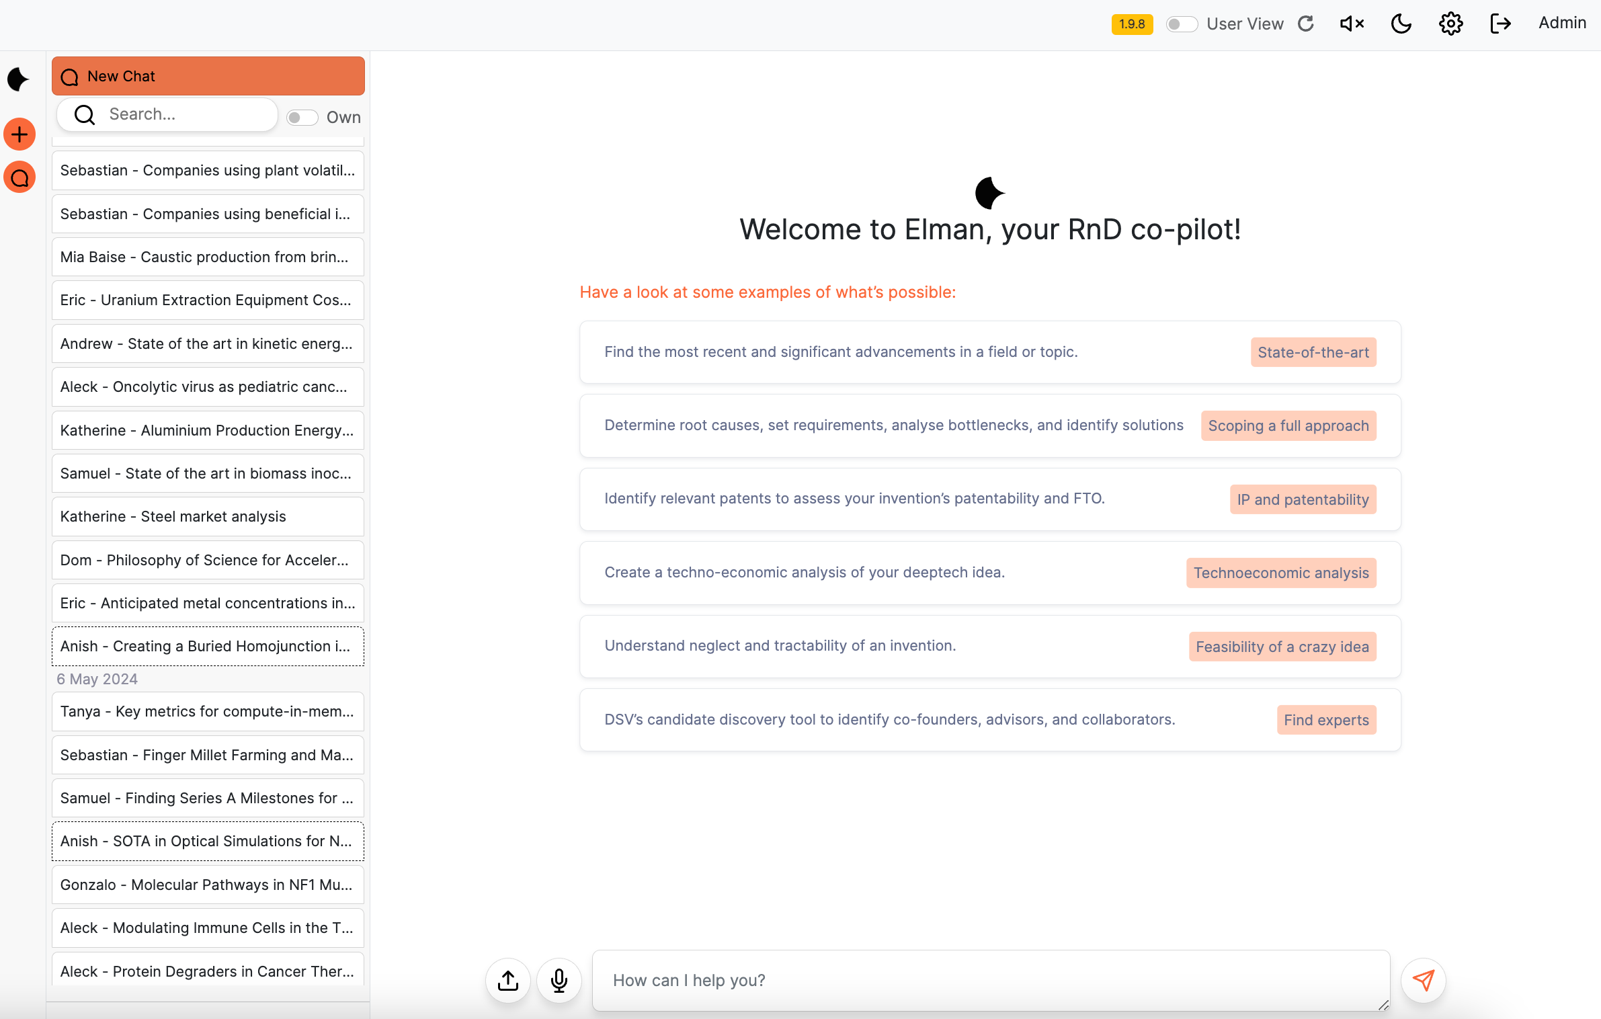Unmute sound with the speaker icon
This screenshot has width=1601, height=1019.
(x=1352, y=24)
